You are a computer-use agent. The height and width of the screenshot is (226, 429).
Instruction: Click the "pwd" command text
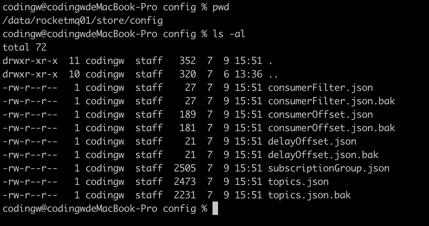(x=221, y=7)
